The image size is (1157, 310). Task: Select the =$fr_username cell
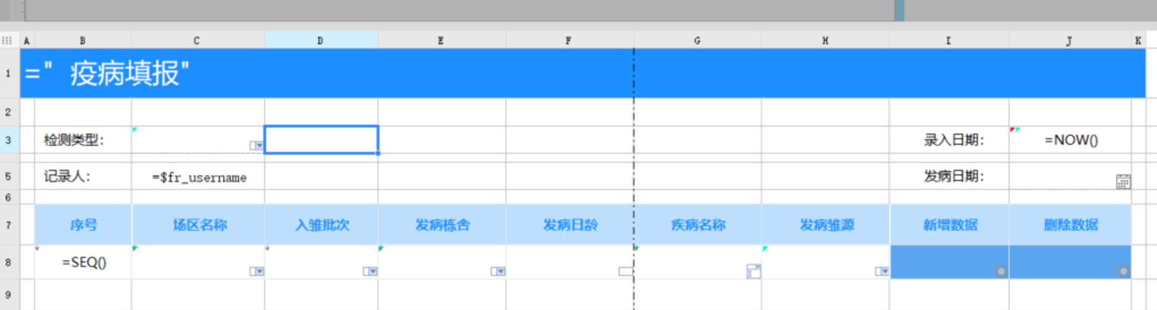point(198,177)
